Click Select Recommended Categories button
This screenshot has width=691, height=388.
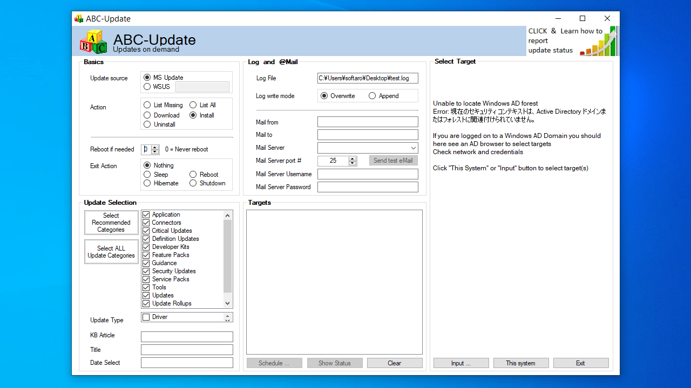click(x=111, y=223)
